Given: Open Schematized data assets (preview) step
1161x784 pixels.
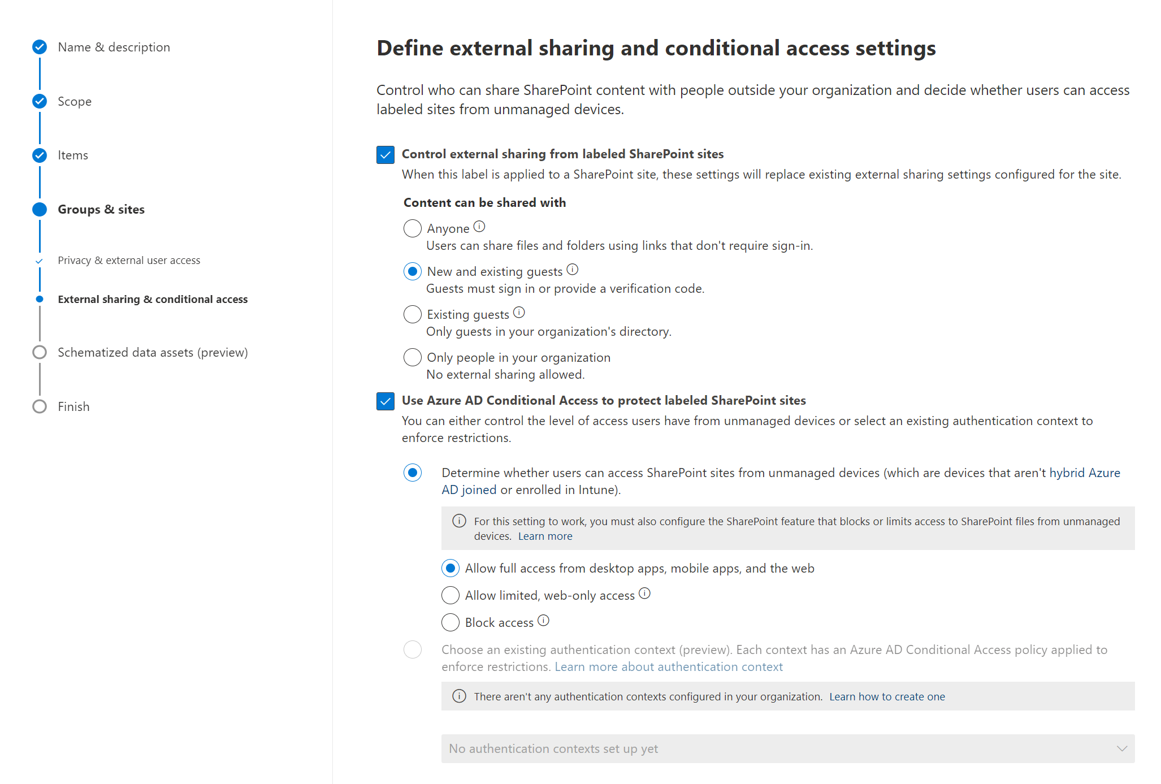Looking at the screenshot, I should click(x=153, y=353).
